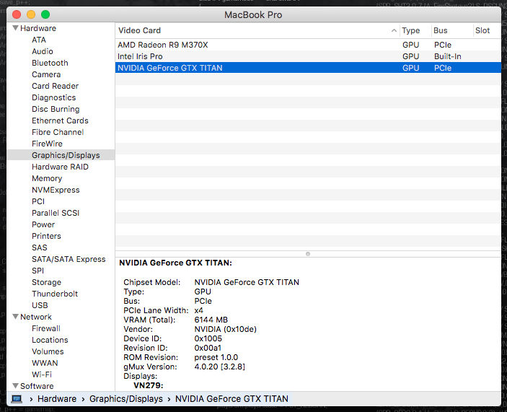Click the bold NVIDIA GeForce GTX TITAN detail heading

[x=175, y=263]
